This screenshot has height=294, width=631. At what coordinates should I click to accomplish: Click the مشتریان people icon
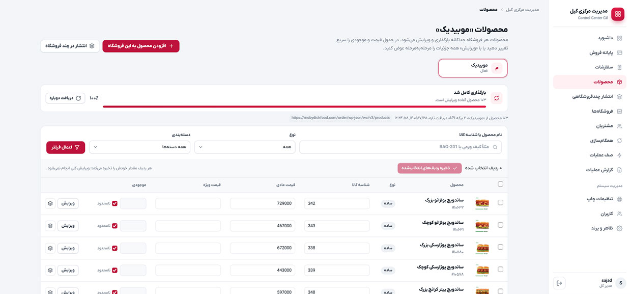(x=619, y=126)
